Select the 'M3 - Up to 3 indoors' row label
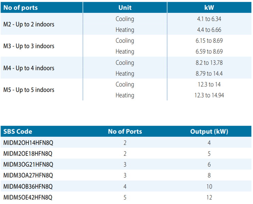This screenshot has height=204, width=253. (x=29, y=46)
